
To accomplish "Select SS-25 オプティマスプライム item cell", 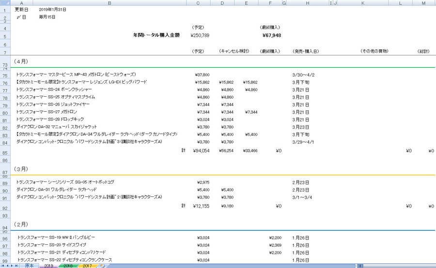I will 56,97.
